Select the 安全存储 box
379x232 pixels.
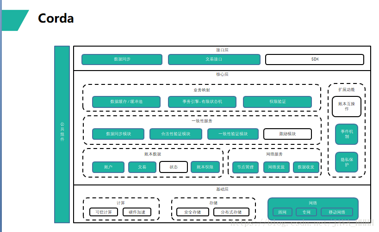click(x=193, y=212)
